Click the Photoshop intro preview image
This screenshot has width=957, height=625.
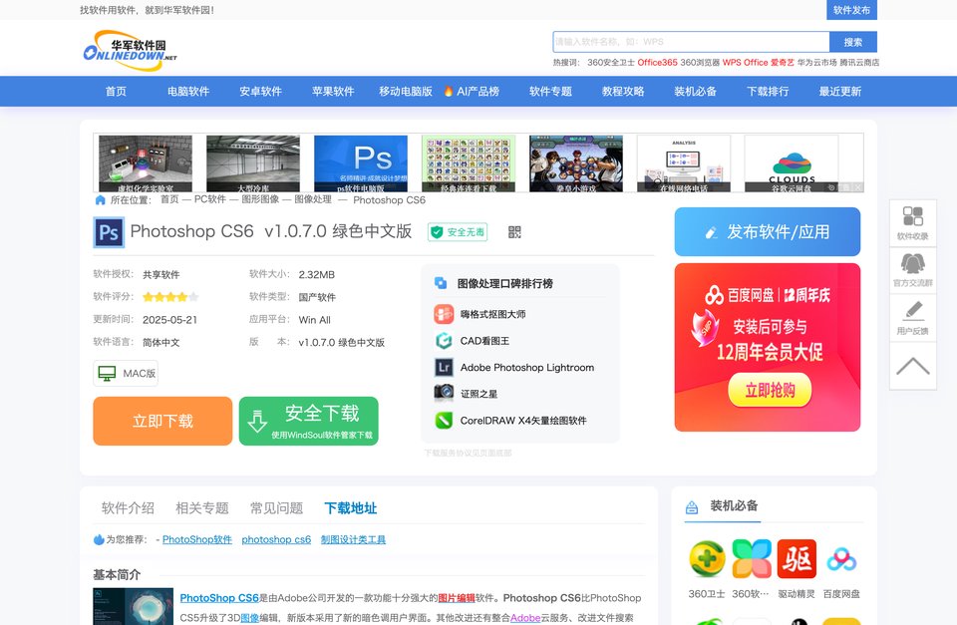(x=133, y=606)
